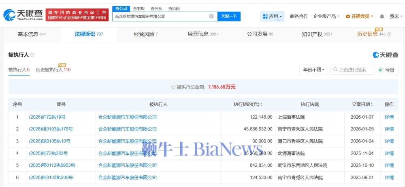Open the 年份不限 year filter dropdown
405x187 pixels.
313,70
